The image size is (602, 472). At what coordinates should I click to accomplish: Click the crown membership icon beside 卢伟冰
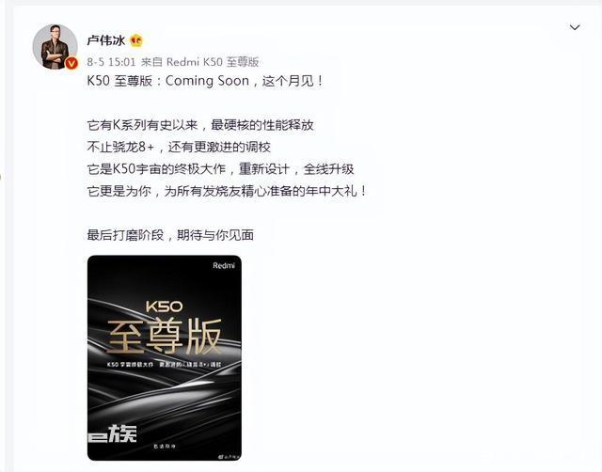click(136, 39)
